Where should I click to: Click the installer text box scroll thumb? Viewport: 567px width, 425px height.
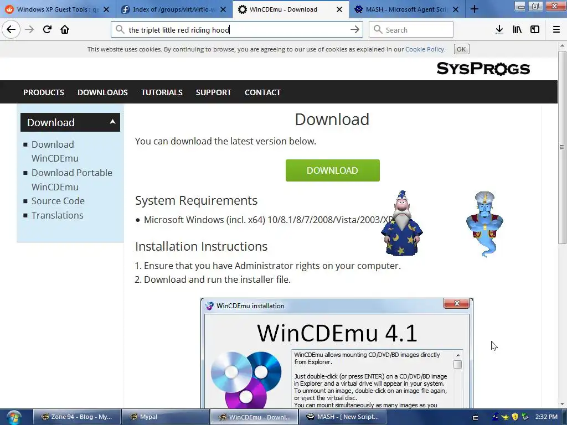click(458, 364)
